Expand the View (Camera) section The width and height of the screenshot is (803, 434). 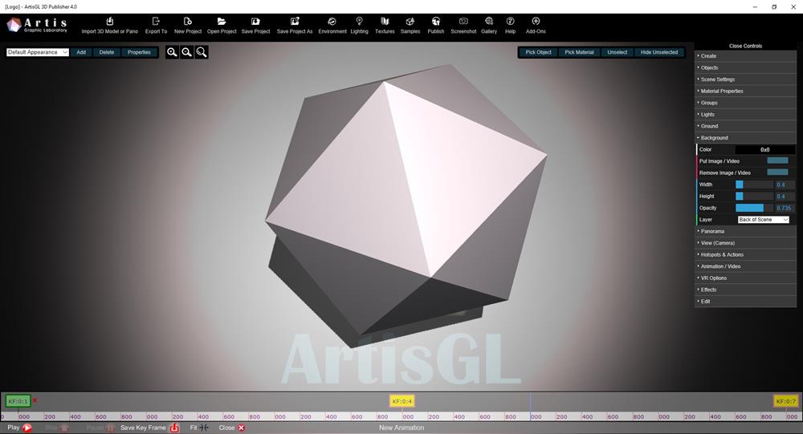coord(745,243)
